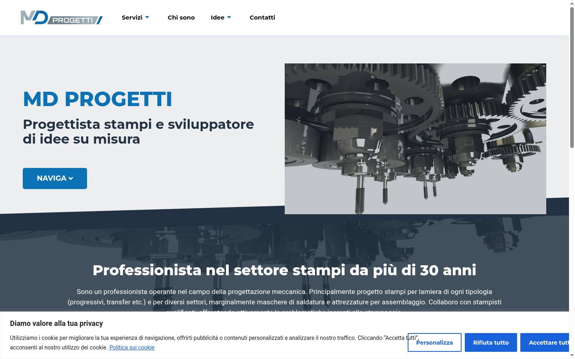Reject cookies with Rifiuta tutto
Viewport: 575px width, 359px height.
(491, 343)
